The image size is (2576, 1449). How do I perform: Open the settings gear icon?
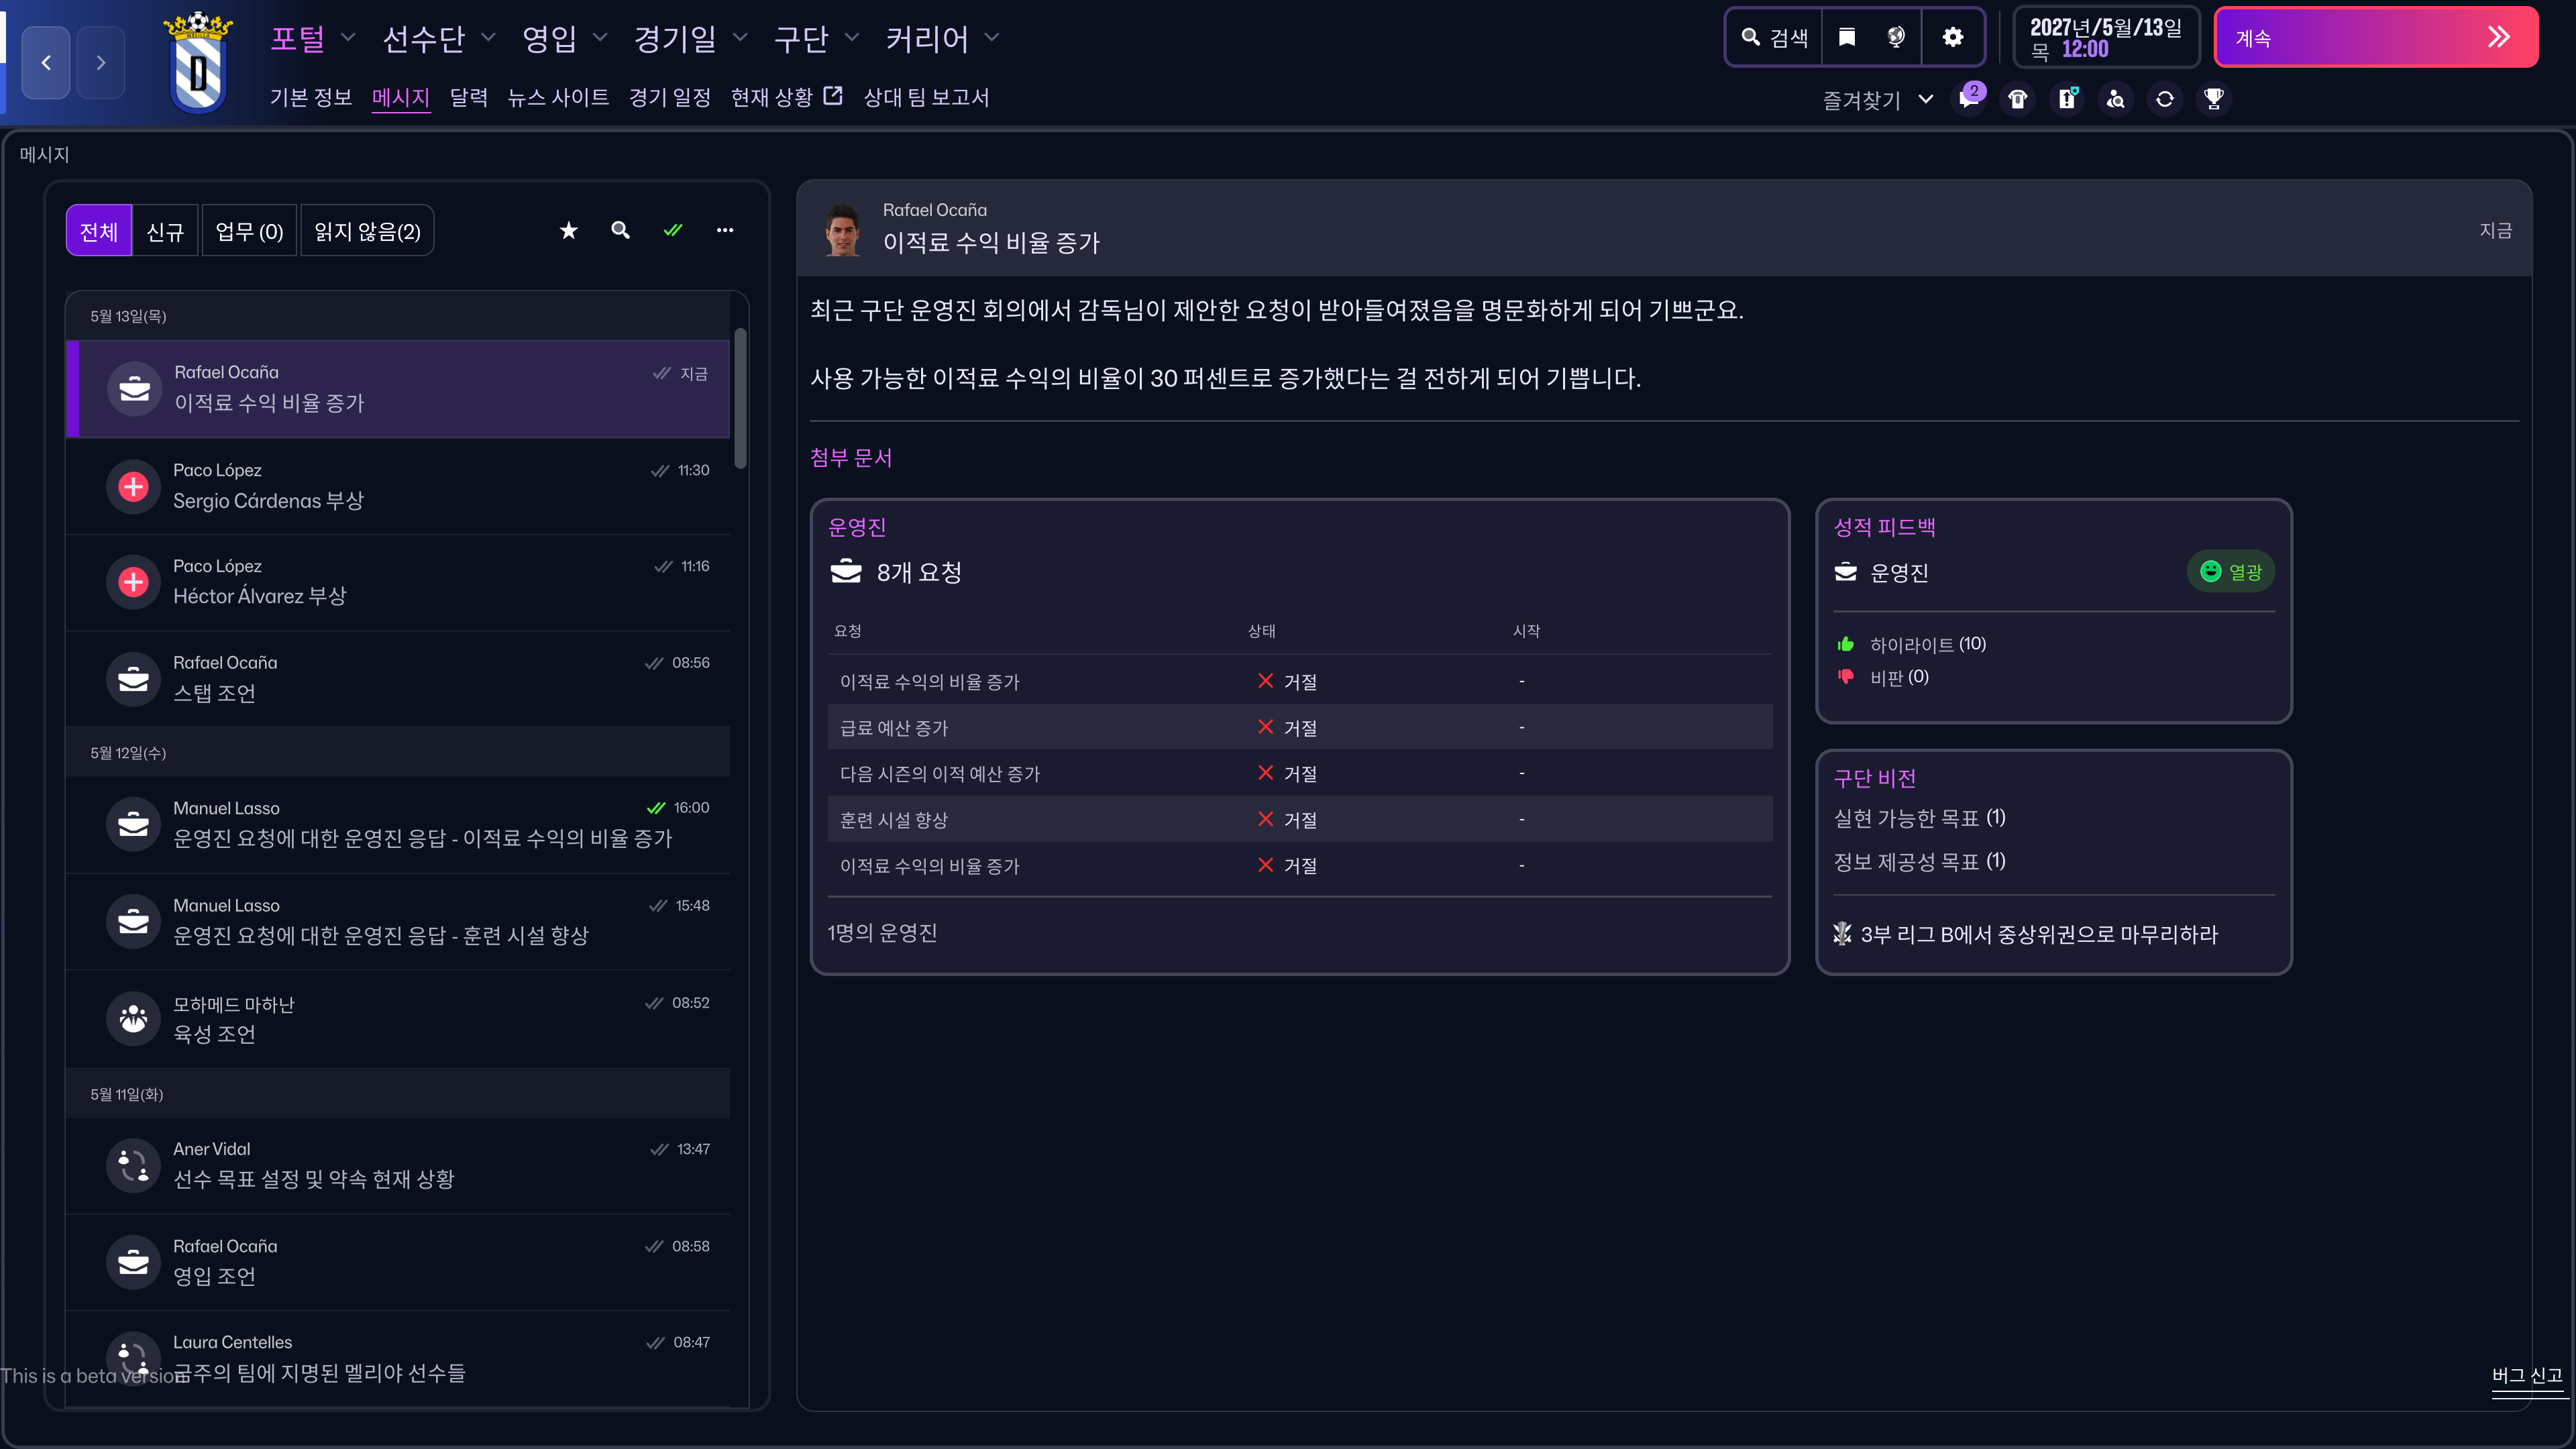(1952, 38)
